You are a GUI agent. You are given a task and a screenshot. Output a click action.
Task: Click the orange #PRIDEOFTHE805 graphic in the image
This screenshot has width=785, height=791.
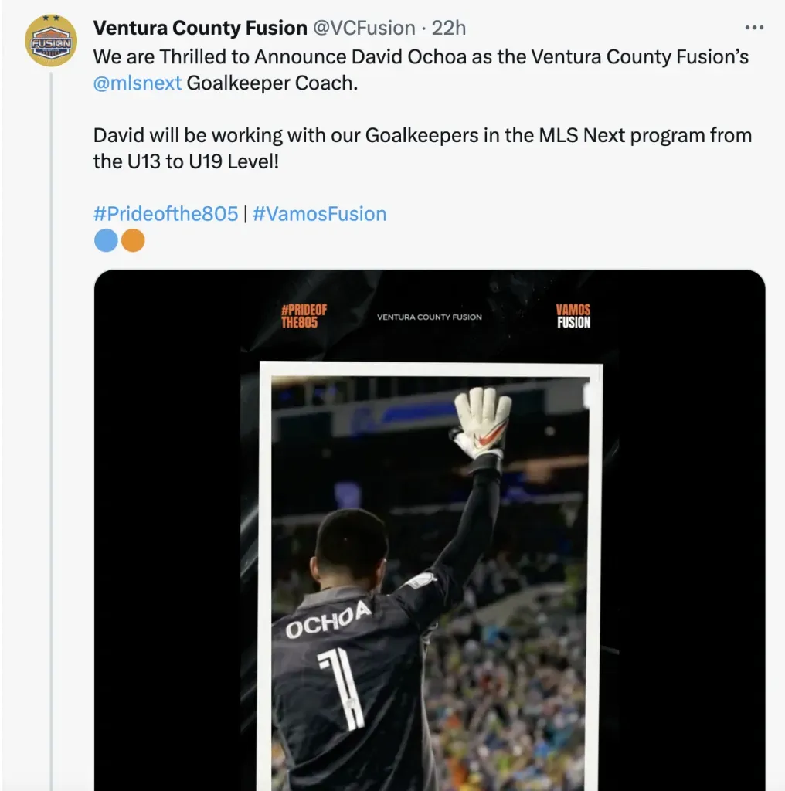pyautogui.click(x=304, y=316)
